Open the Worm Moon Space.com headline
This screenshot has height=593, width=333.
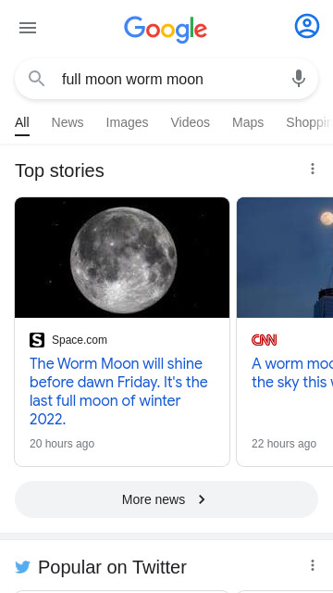click(118, 391)
